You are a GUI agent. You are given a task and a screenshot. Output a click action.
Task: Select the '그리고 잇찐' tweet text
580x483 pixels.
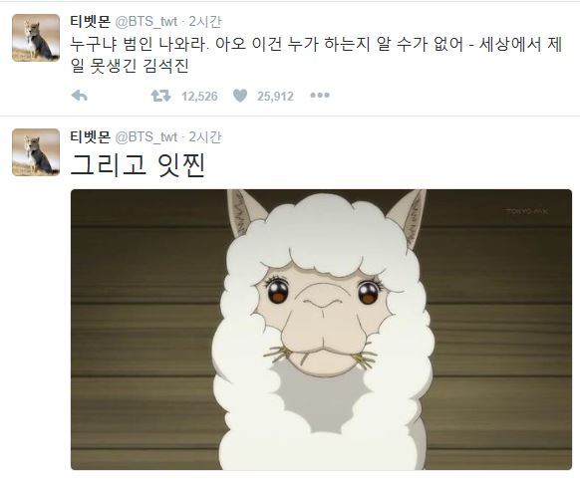coord(138,165)
